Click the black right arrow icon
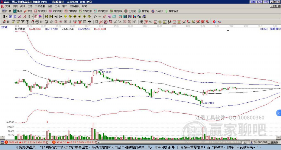 tap(61, 17)
